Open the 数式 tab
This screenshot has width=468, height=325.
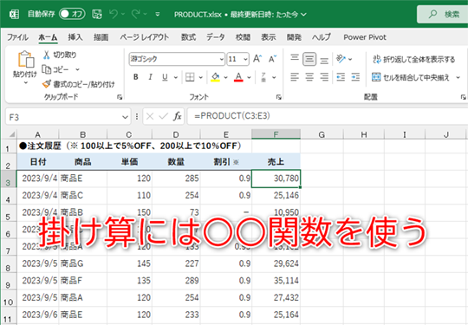[188, 37]
